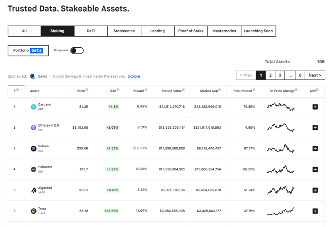This screenshot has width=332, height=227.
Task: Click info icon next to # header
Action: [x=17, y=90]
